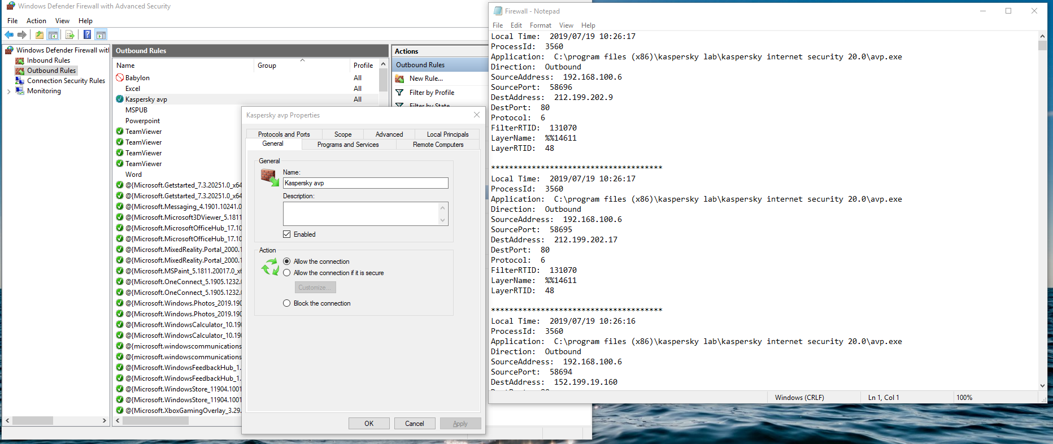This screenshot has width=1053, height=444.
Task: Click the Export List toolbar icon
Action: pyautogui.click(x=70, y=35)
